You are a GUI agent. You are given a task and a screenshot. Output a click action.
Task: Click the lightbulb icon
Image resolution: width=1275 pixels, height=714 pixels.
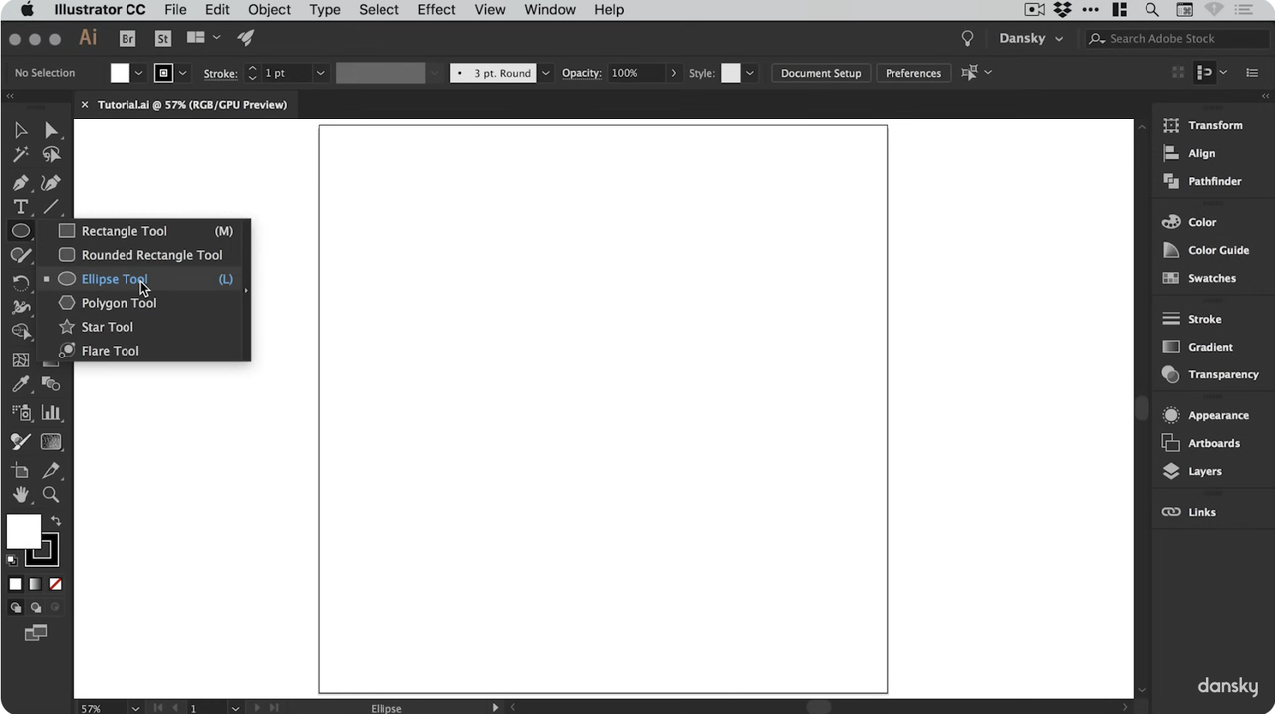tap(967, 38)
